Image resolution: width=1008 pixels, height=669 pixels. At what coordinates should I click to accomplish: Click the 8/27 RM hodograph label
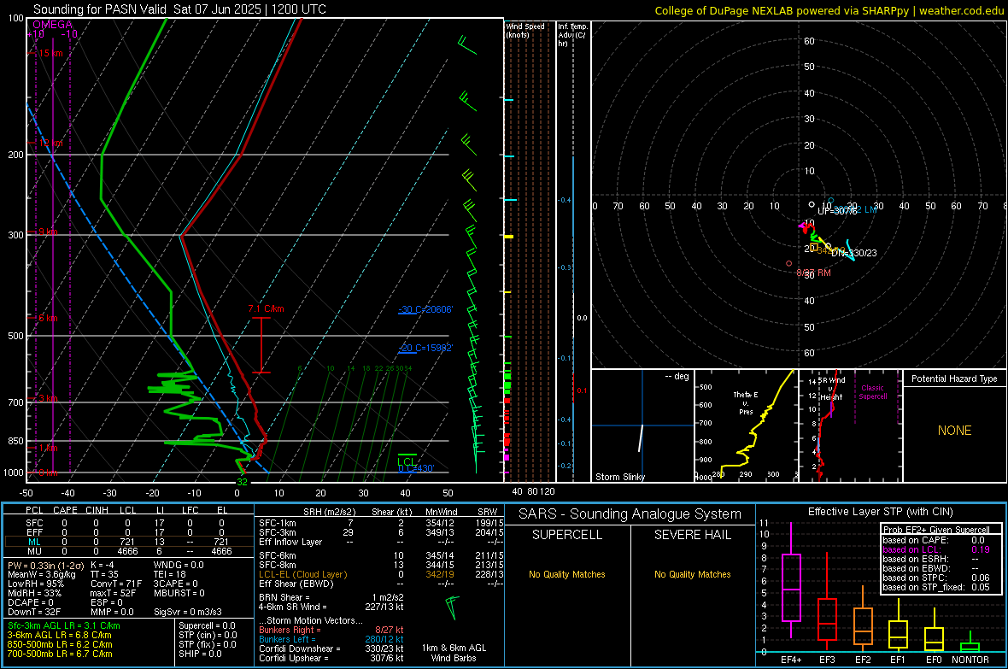click(x=813, y=273)
